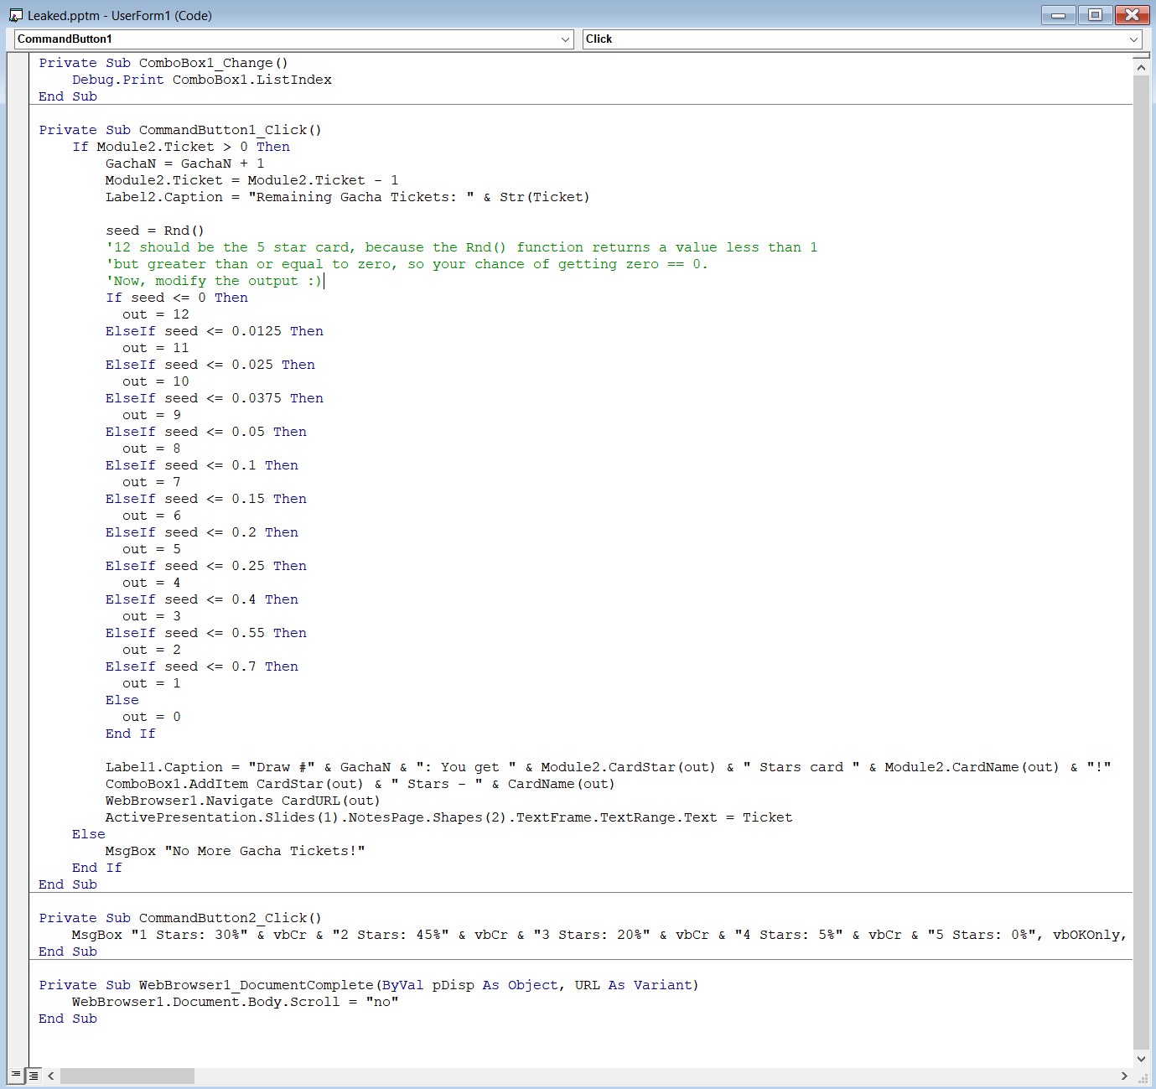Click the vertical scrollbar down arrow
This screenshot has width=1156, height=1089.
pos(1141,1059)
